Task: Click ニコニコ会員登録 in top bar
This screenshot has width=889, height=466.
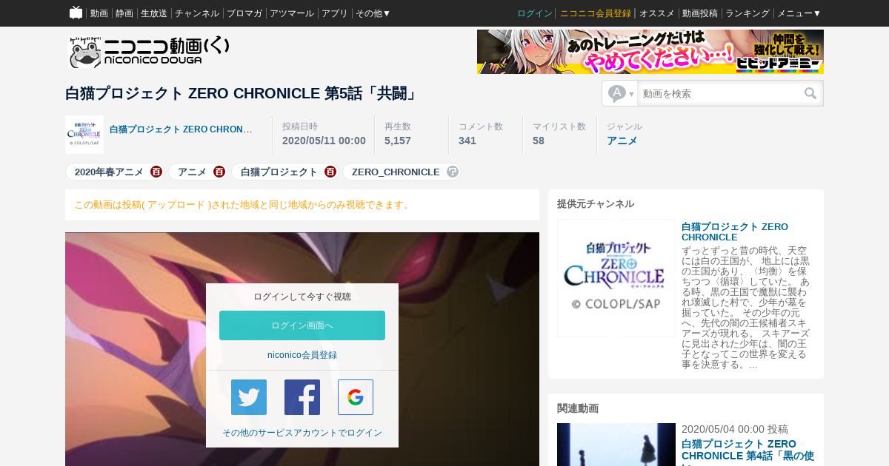Action: [x=596, y=13]
